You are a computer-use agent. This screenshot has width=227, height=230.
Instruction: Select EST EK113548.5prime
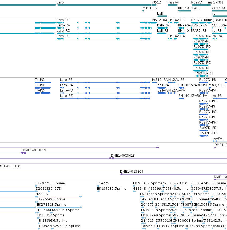click(154, 194)
